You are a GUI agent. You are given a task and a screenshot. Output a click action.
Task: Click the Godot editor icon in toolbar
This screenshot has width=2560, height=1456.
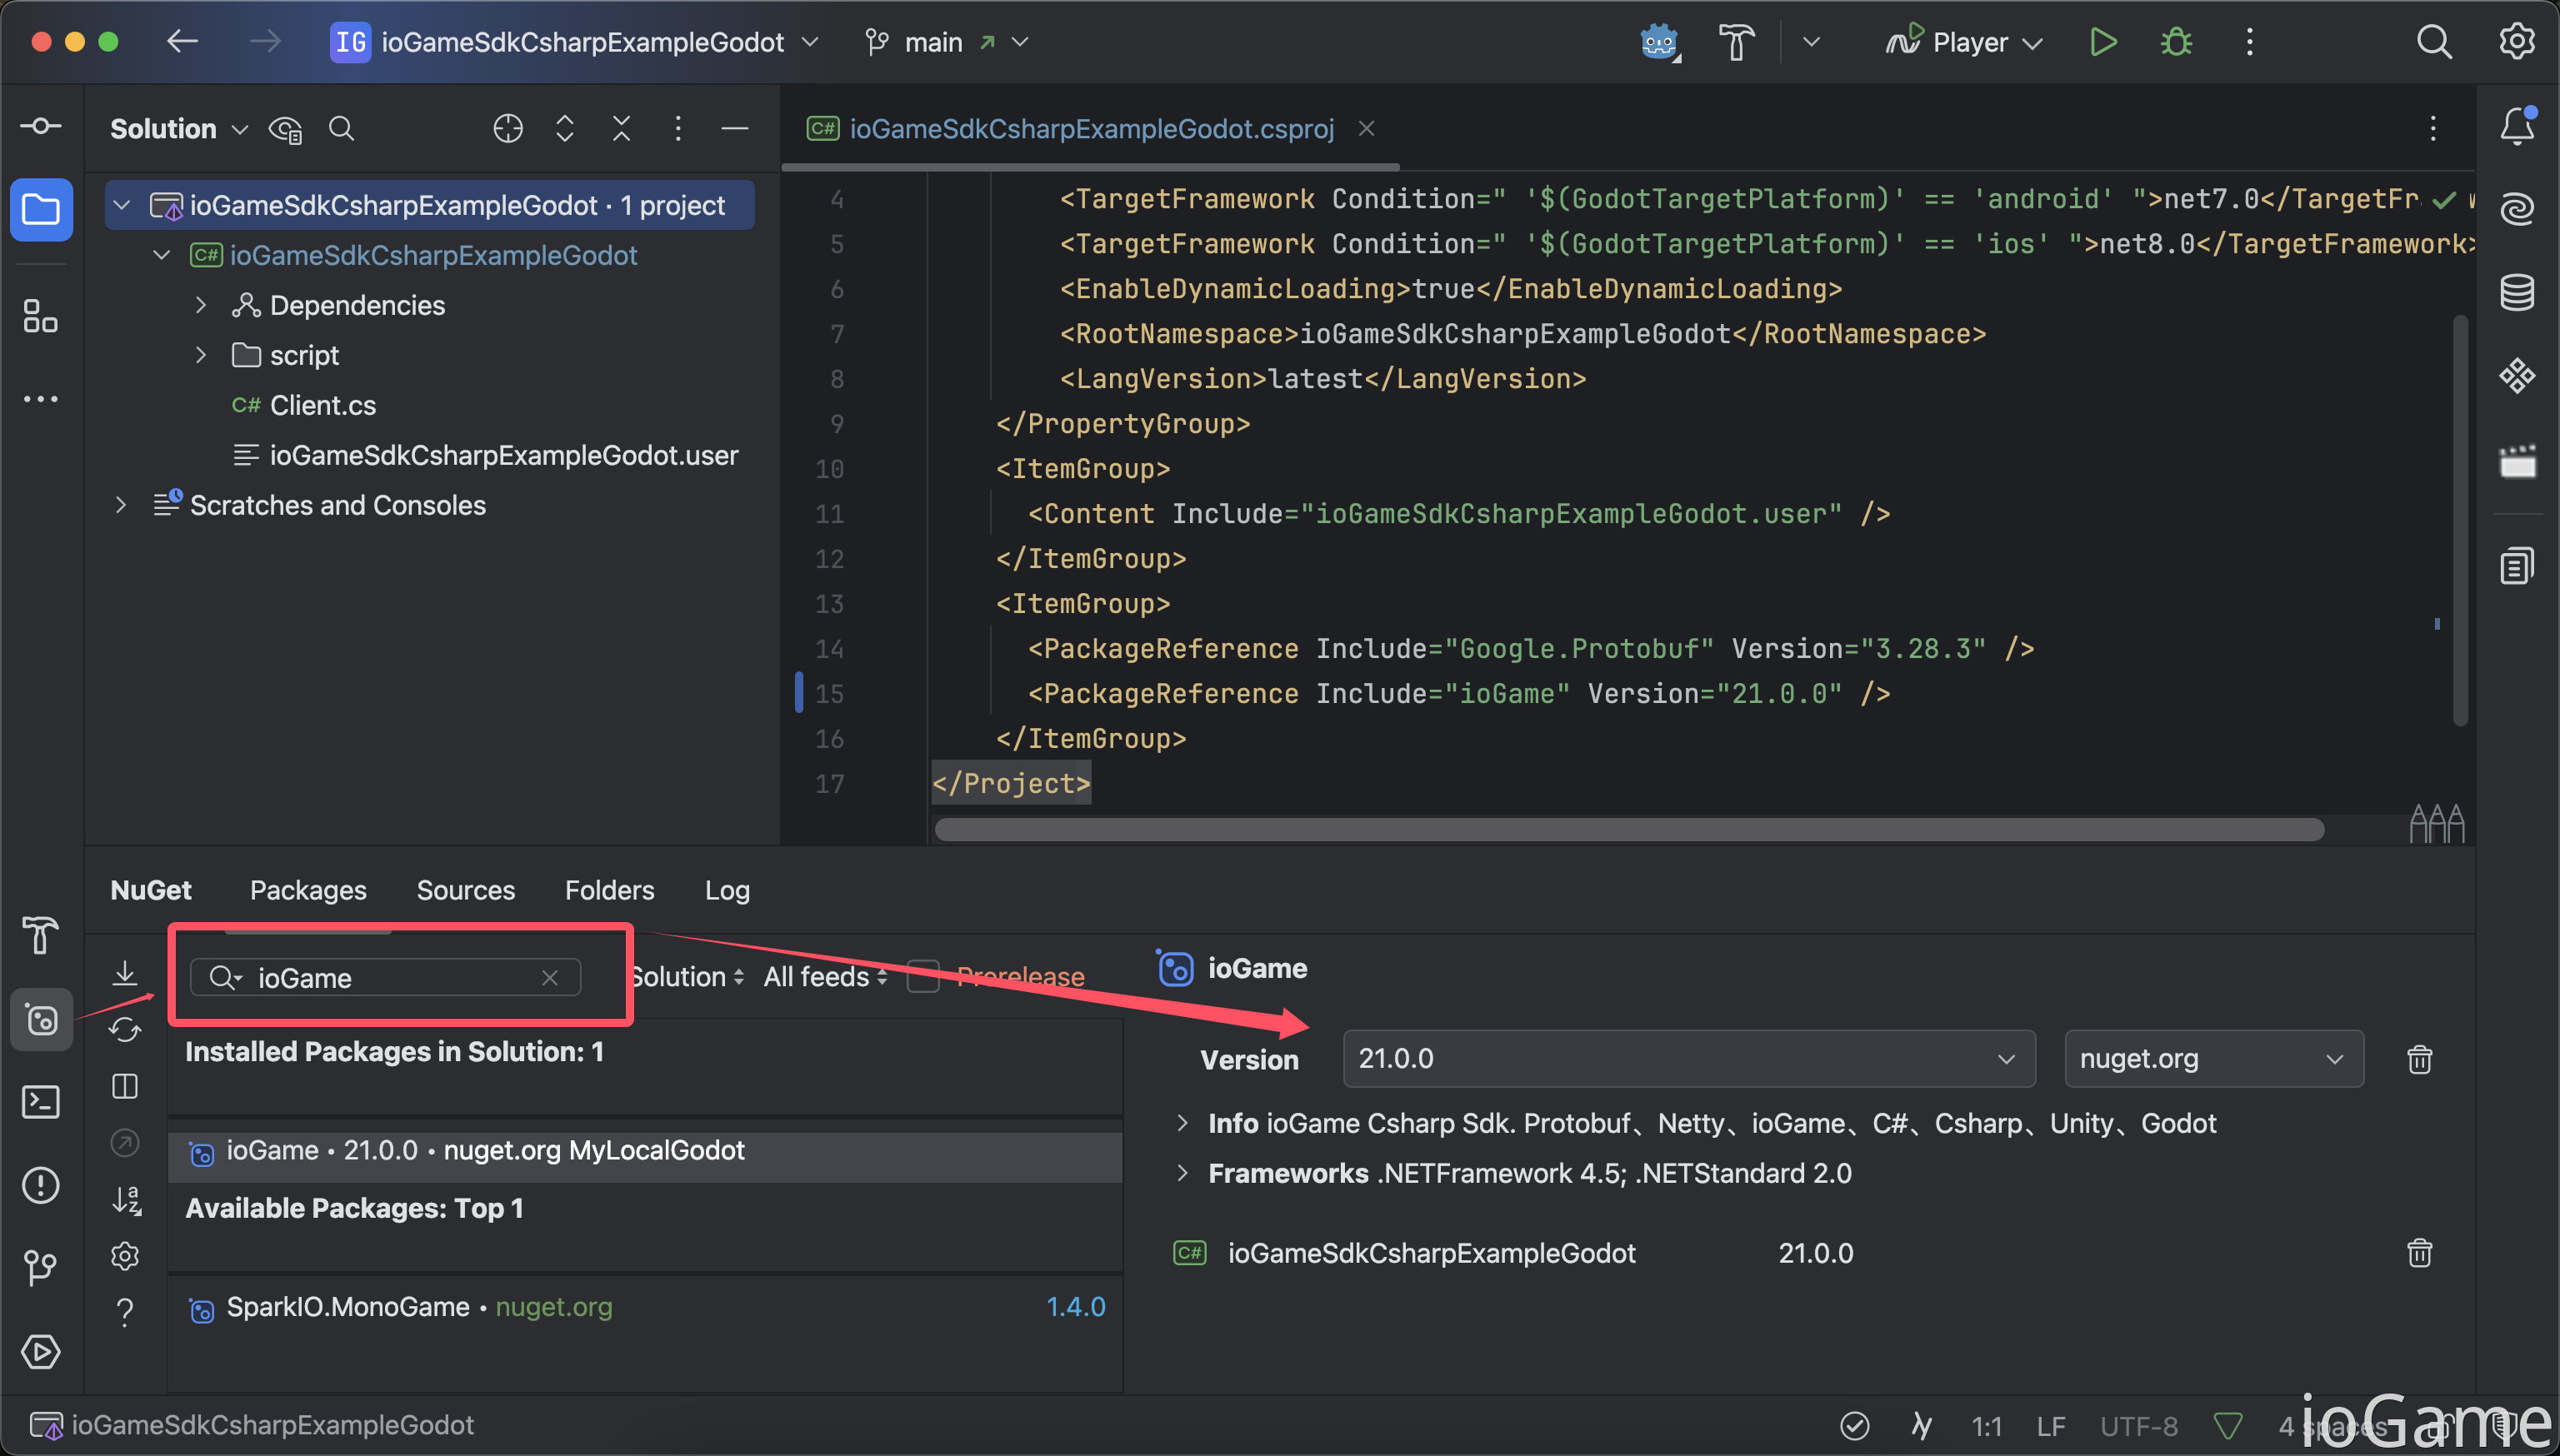tap(1657, 42)
